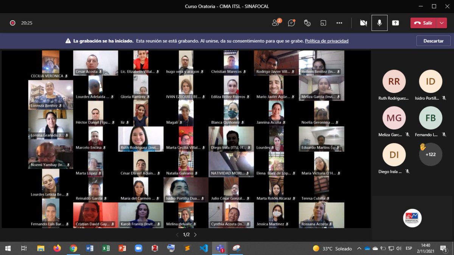
Task: Select Cesar Acosta video tile
Action: click(96, 63)
